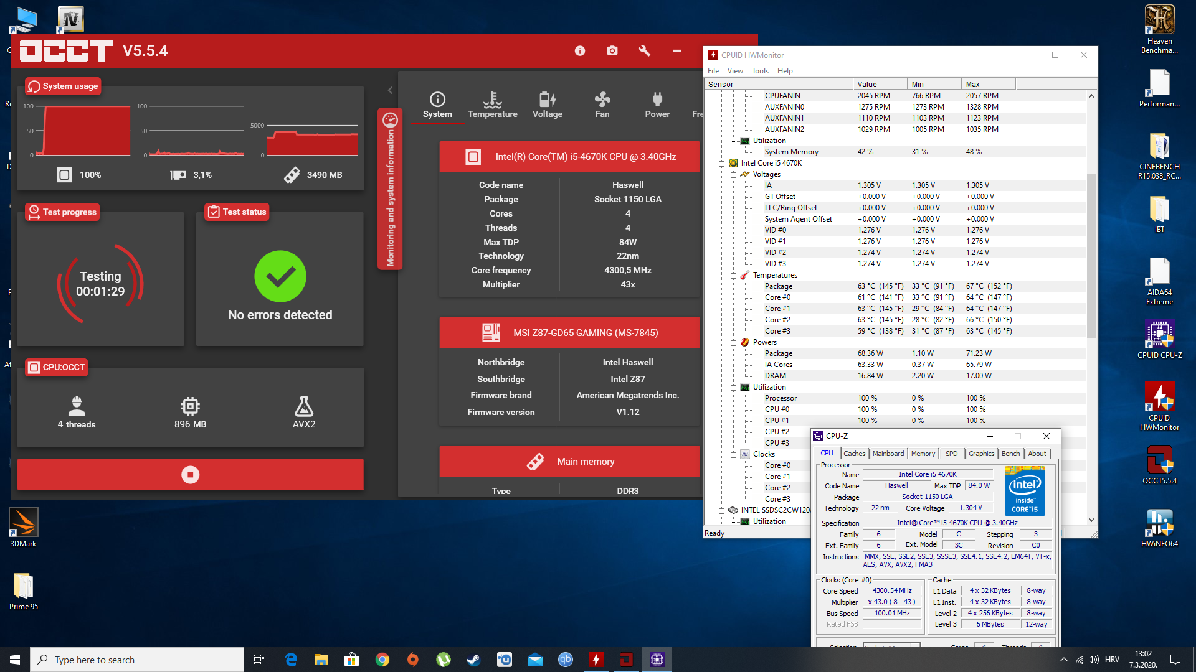Screen dimensions: 1196x672
Task: Click HWMonitor vertical scrollbar thumb
Action: tap(1091, 255)
